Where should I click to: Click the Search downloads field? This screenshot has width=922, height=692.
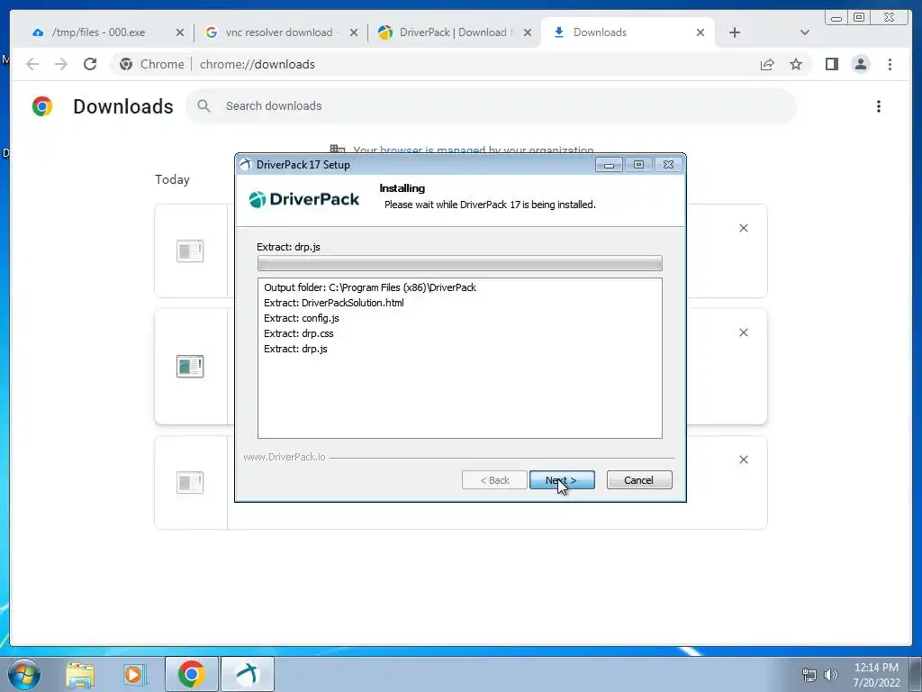[491, 106]
